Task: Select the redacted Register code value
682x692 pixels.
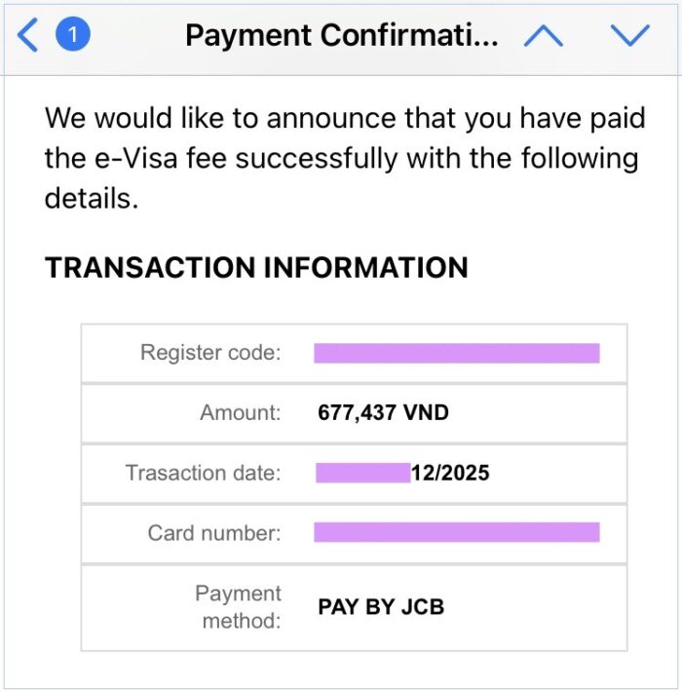Action: [456, 353]
